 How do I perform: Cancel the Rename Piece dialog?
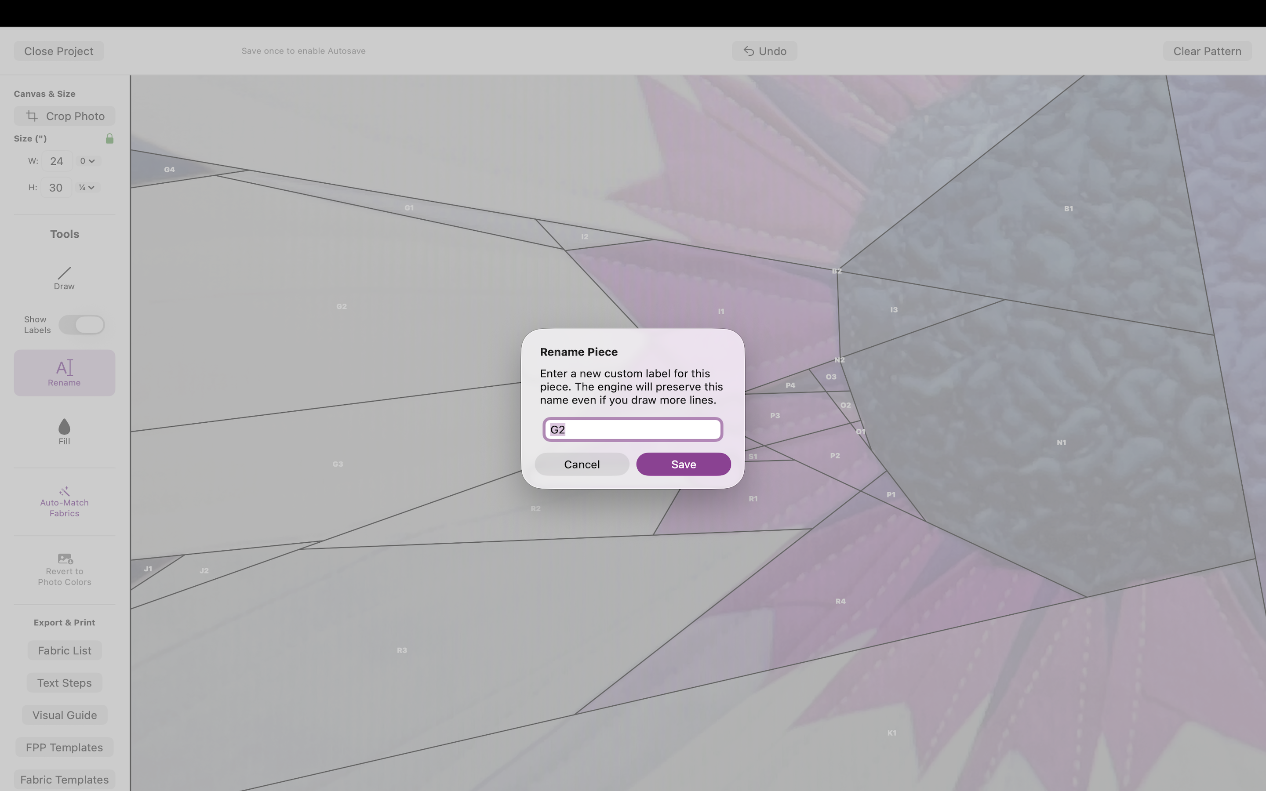click(x=581, y=464)
